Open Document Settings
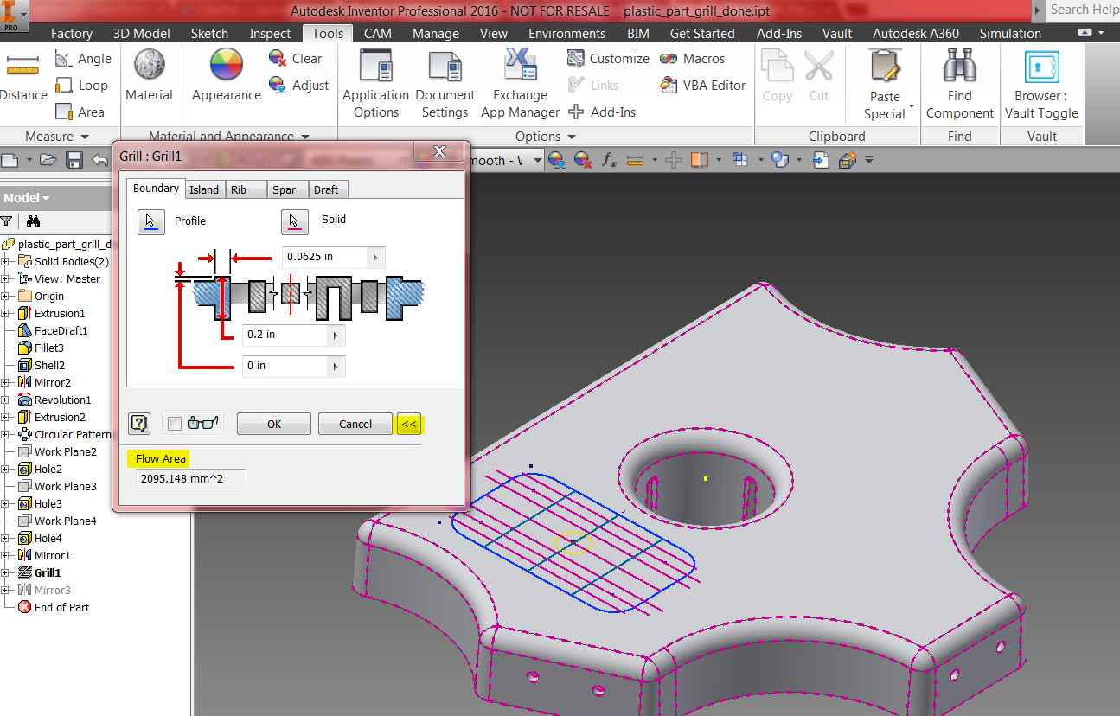Screen dimensions: 1120x716 tap(445, 84)
